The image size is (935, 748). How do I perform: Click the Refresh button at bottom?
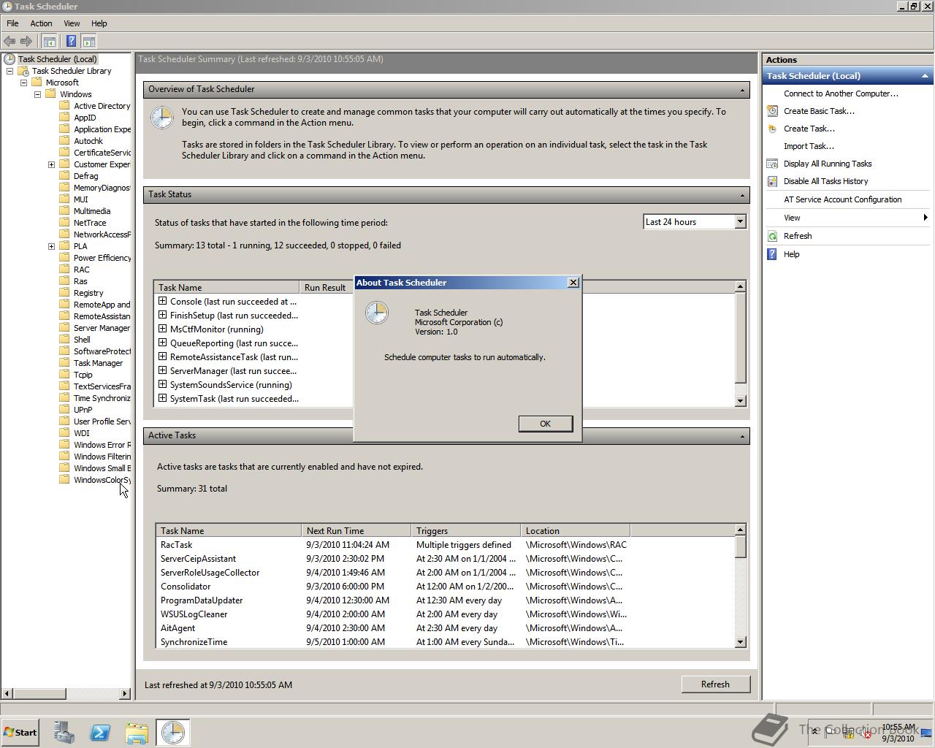(715, 684)
